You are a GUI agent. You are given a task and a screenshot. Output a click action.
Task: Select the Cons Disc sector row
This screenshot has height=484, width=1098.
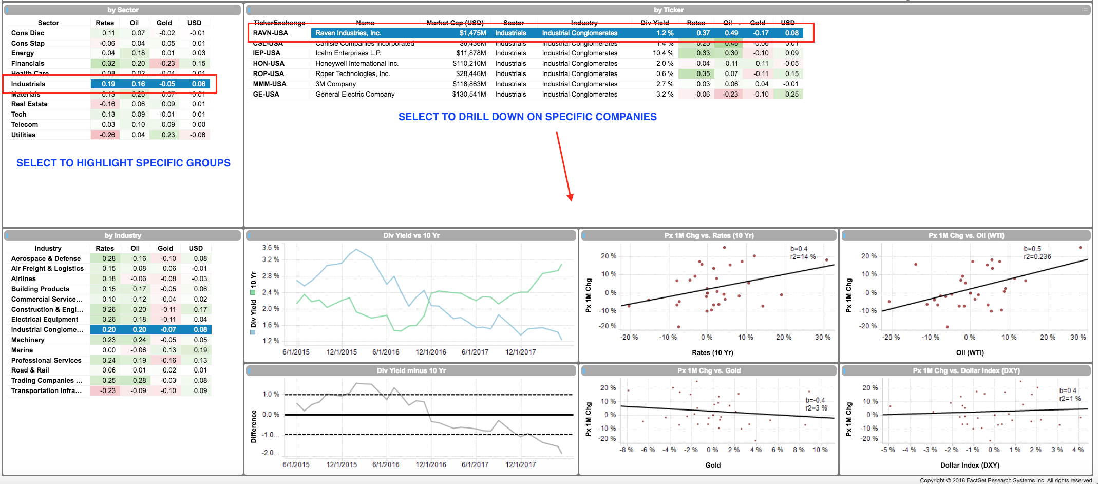pyautogui.click(x=108, y=33)
